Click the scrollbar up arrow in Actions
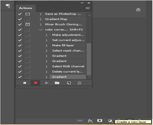153x125 pixels. [89, 15]
